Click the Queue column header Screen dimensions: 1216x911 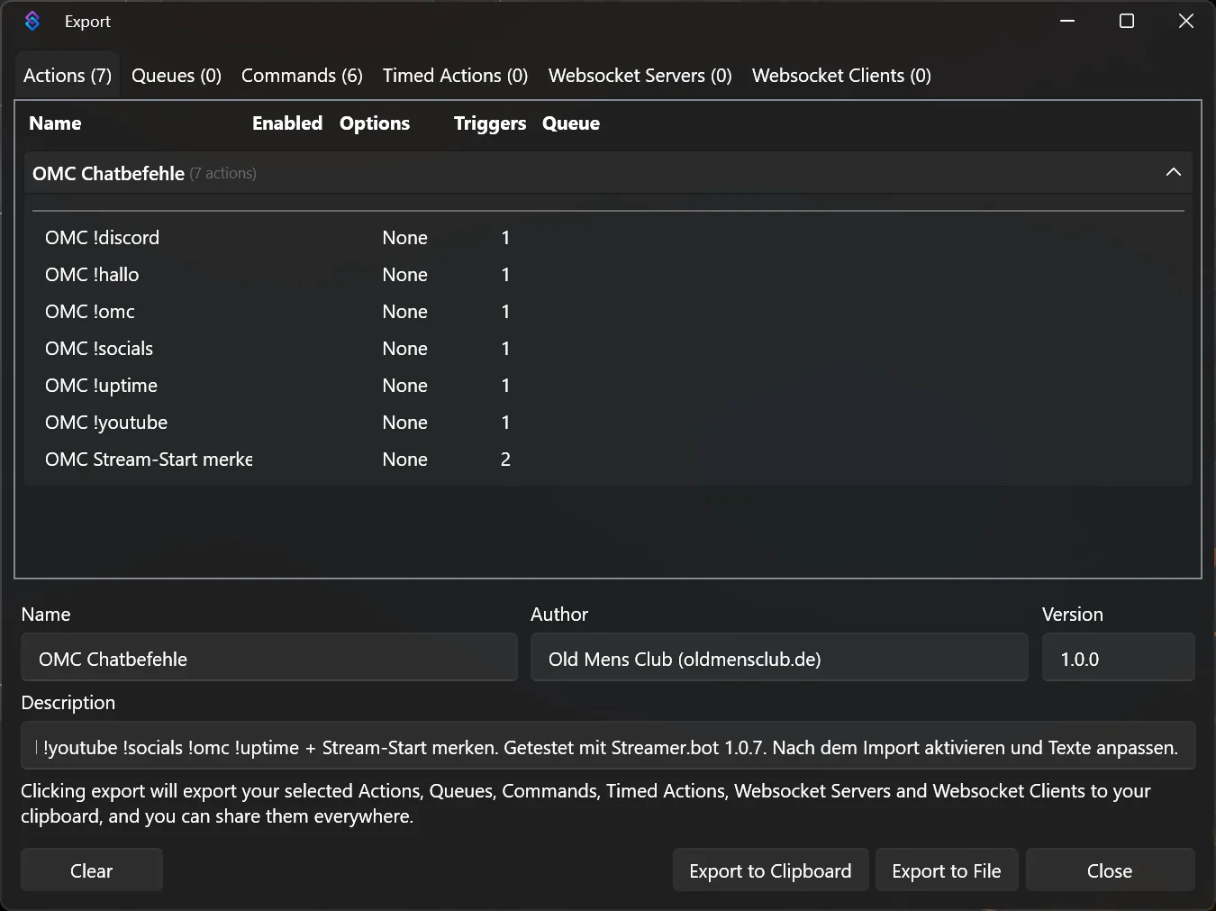(571, 123)
